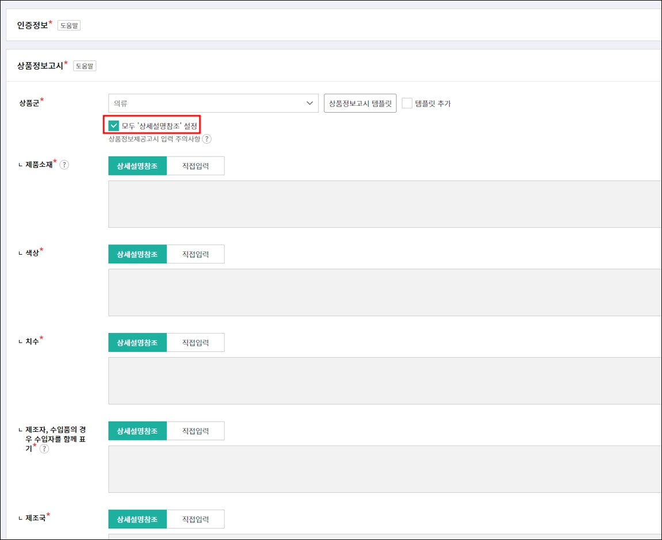The height and width of the screenshot is (540, 662).
Task: Uncheck 모두 '상세설명참조' 설정 checkbox
Action: (113, 126)
